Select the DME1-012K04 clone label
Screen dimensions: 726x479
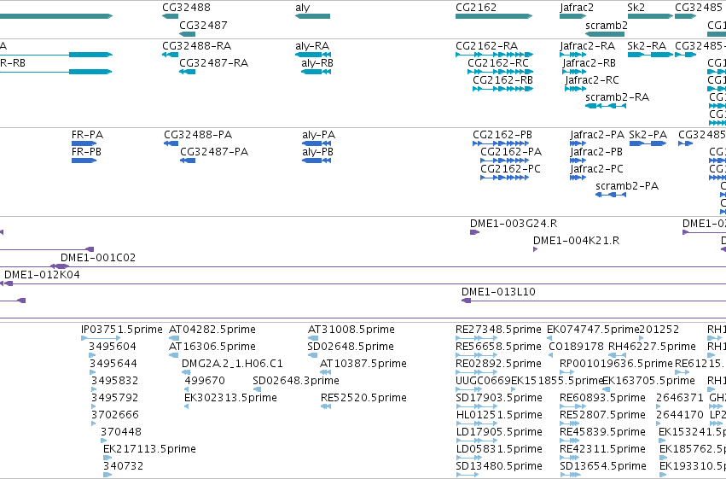pyautogui.click(x=42, y=275)
